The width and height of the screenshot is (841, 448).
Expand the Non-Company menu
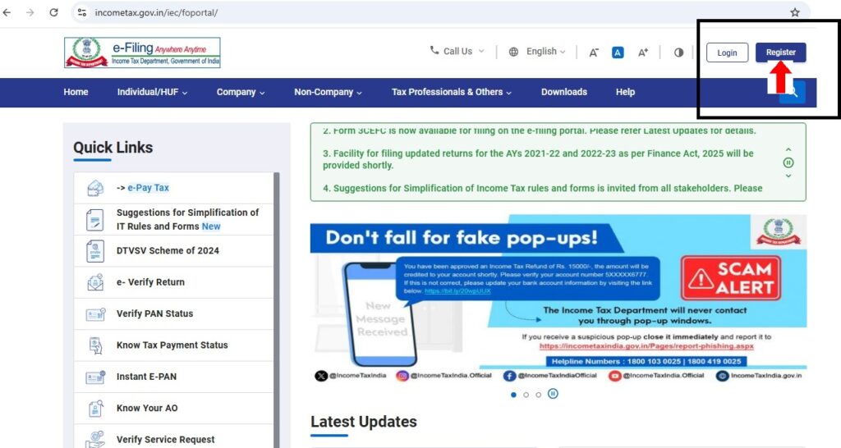[x=328, y=92]
